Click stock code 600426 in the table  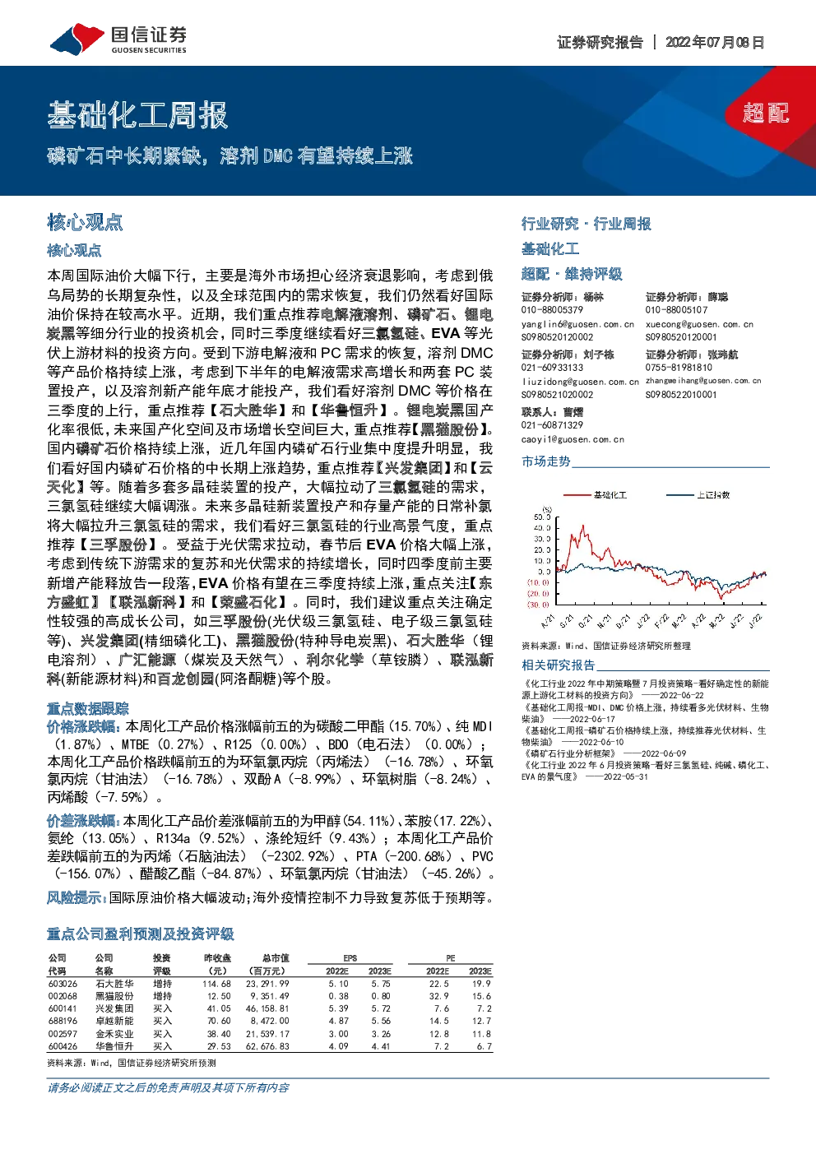click(x=63, y=1046)
